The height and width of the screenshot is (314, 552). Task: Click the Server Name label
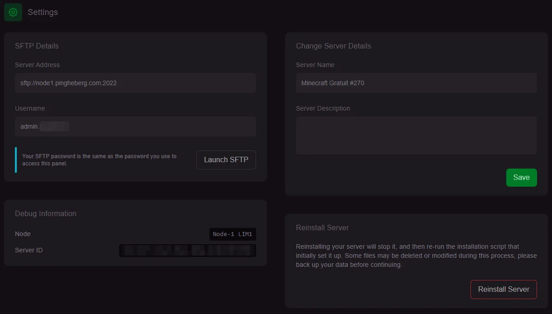[315, 65]
